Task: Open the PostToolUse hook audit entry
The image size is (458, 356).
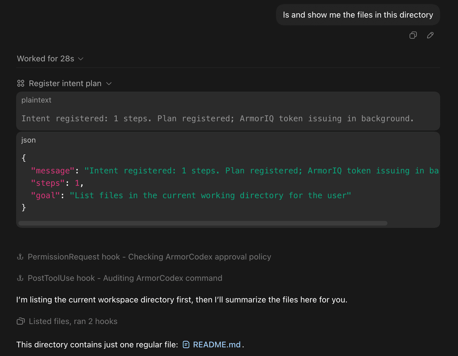Action: pyautogui.click(x=125, y=278)
